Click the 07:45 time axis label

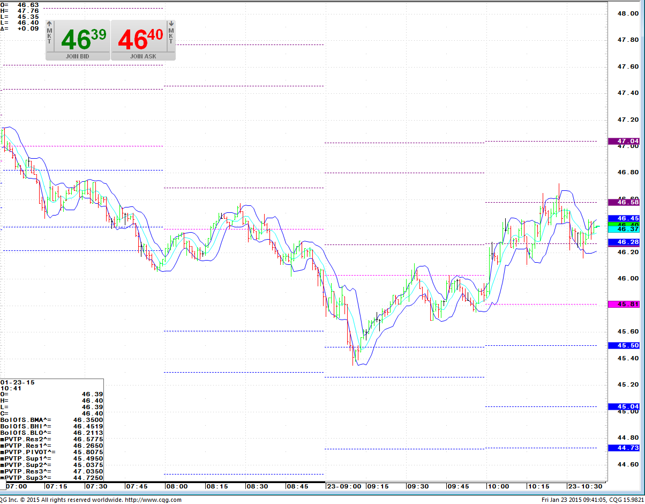point(137,486)
